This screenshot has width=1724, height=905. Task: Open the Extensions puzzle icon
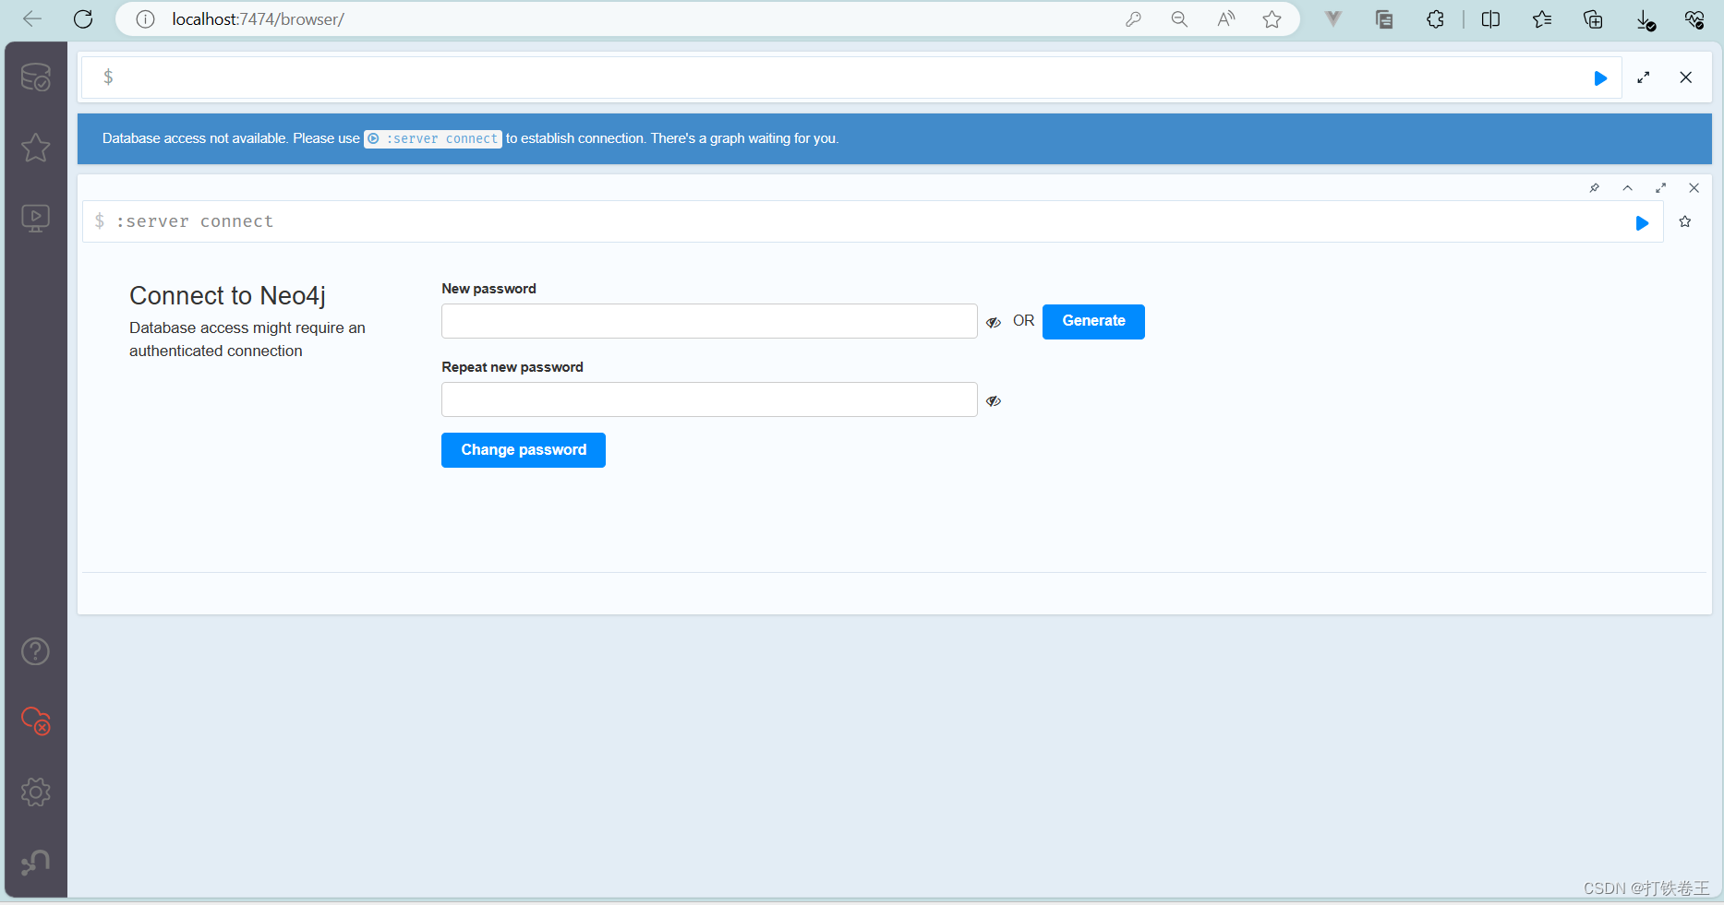(x=1435, y=19)
